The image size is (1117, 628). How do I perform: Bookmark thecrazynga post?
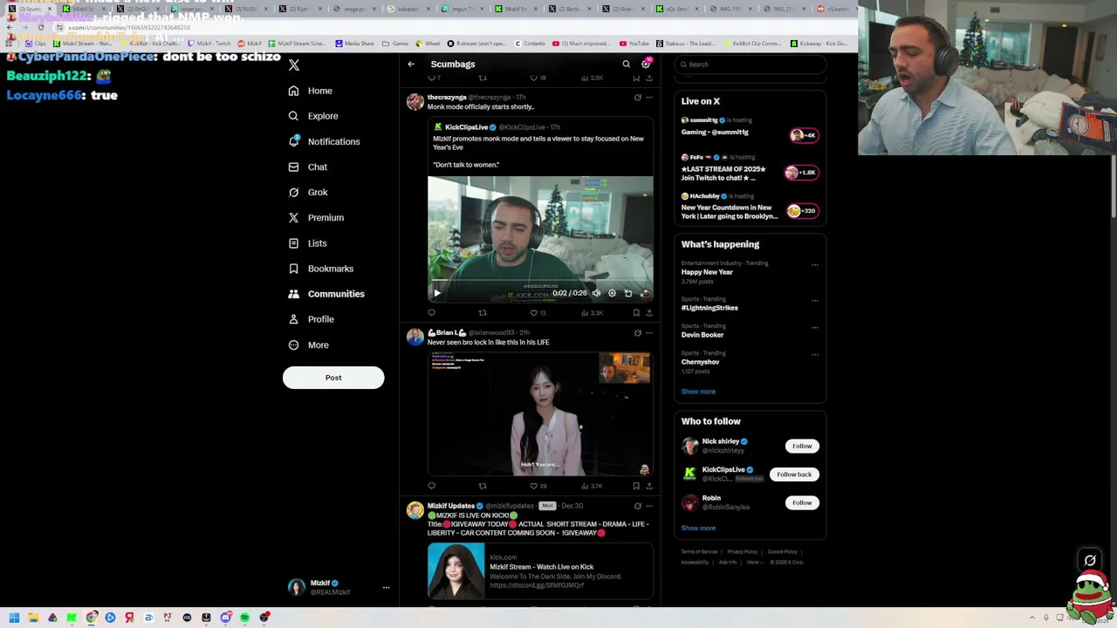point(636,312)
